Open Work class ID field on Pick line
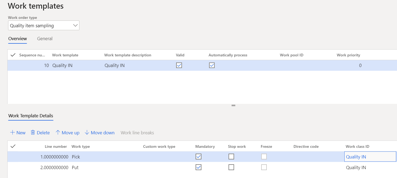Viewport: 397px width, 178px height. [x=370, y=157]
